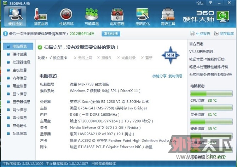Click the blue info exclamation icon
The width and height of the screenshot is (237, 167).
coord(5,34)
